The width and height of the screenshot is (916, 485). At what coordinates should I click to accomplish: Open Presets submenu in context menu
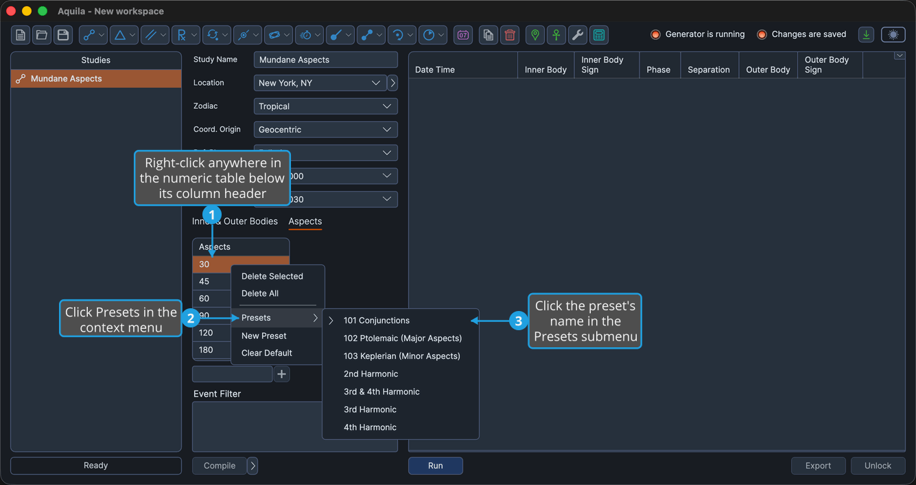[277, 318]
